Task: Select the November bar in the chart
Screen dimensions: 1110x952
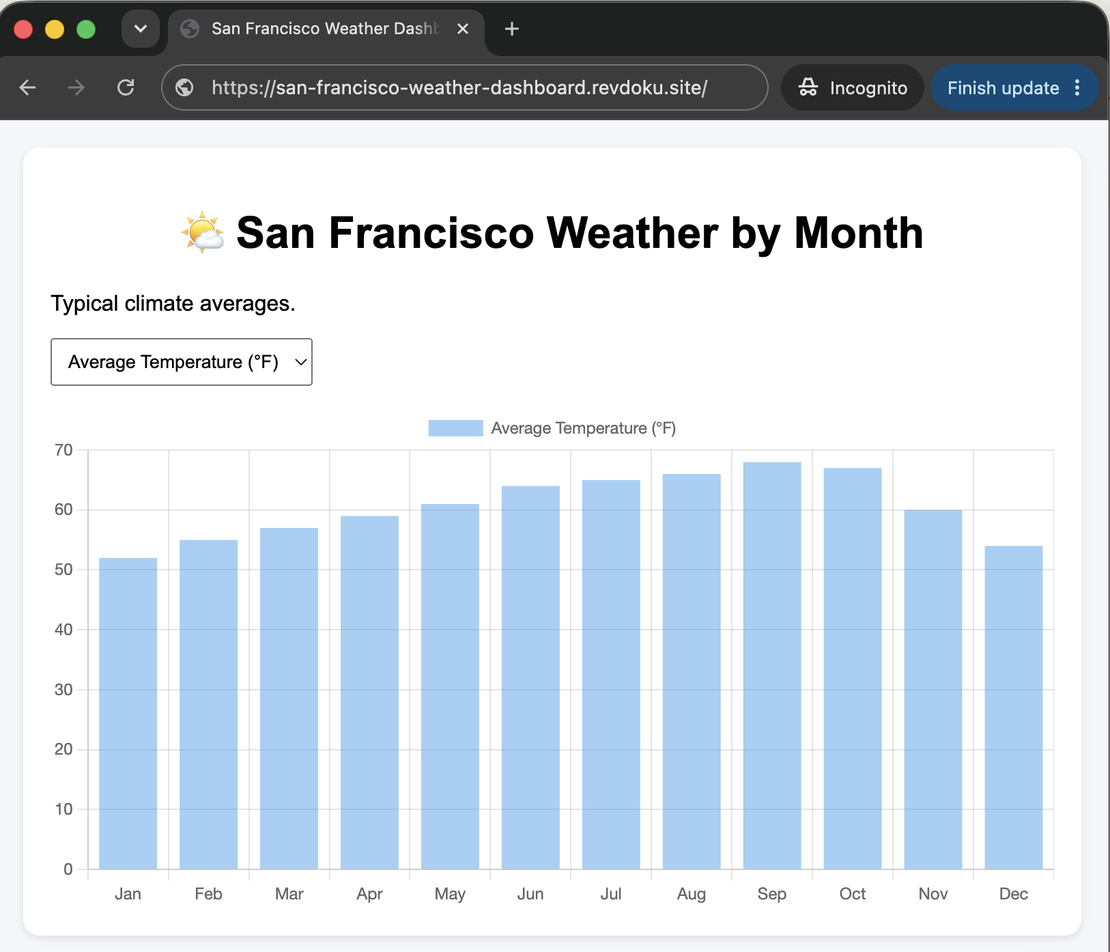Action: [x=933, y=690]
